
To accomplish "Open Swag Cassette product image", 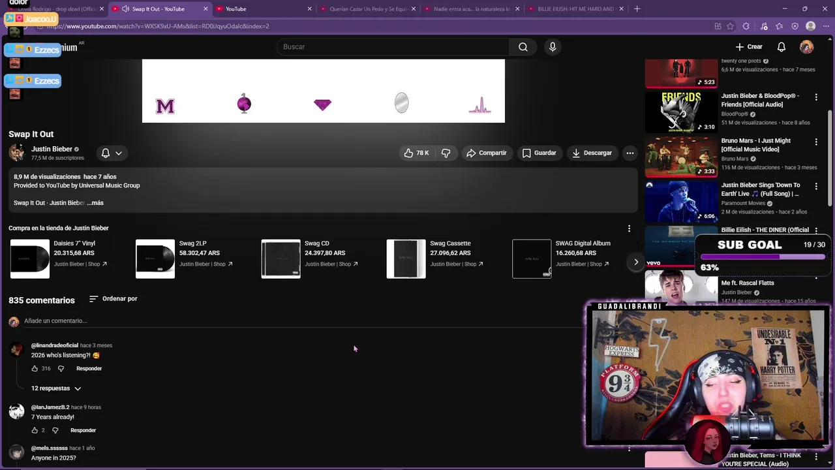I will [406, 258].
